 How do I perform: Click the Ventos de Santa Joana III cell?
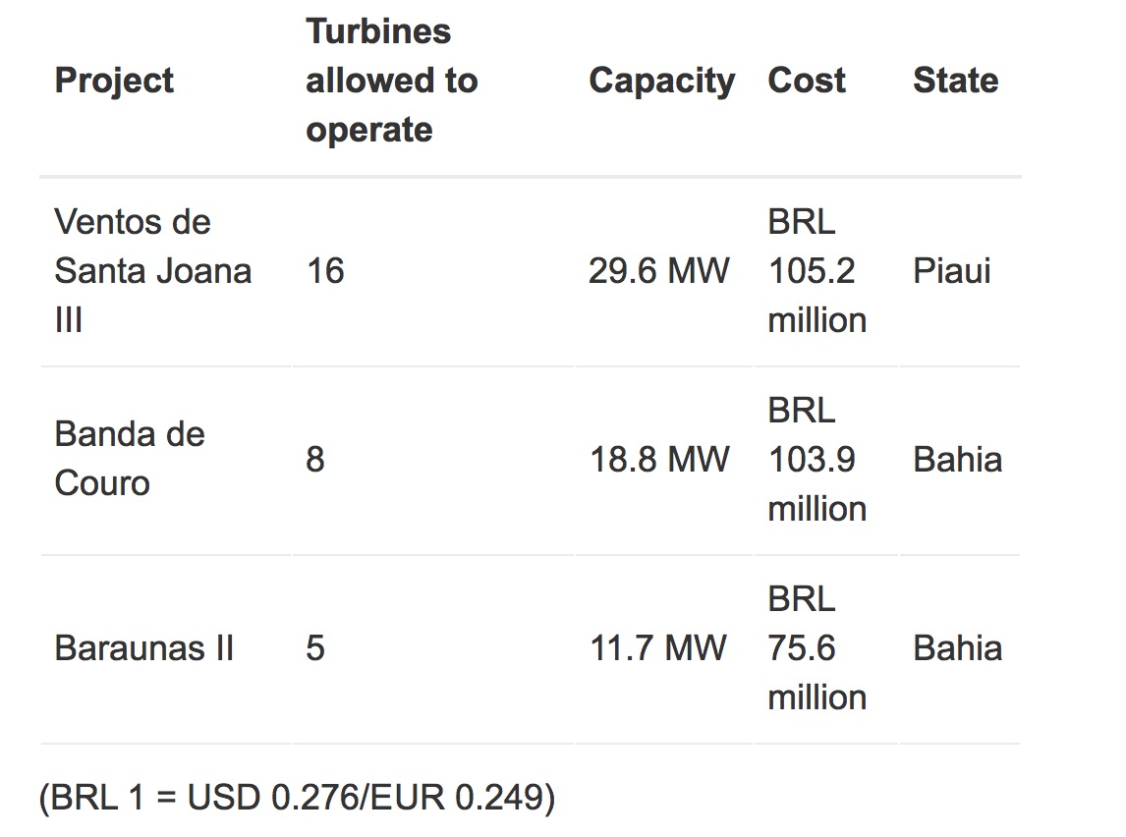153,271
